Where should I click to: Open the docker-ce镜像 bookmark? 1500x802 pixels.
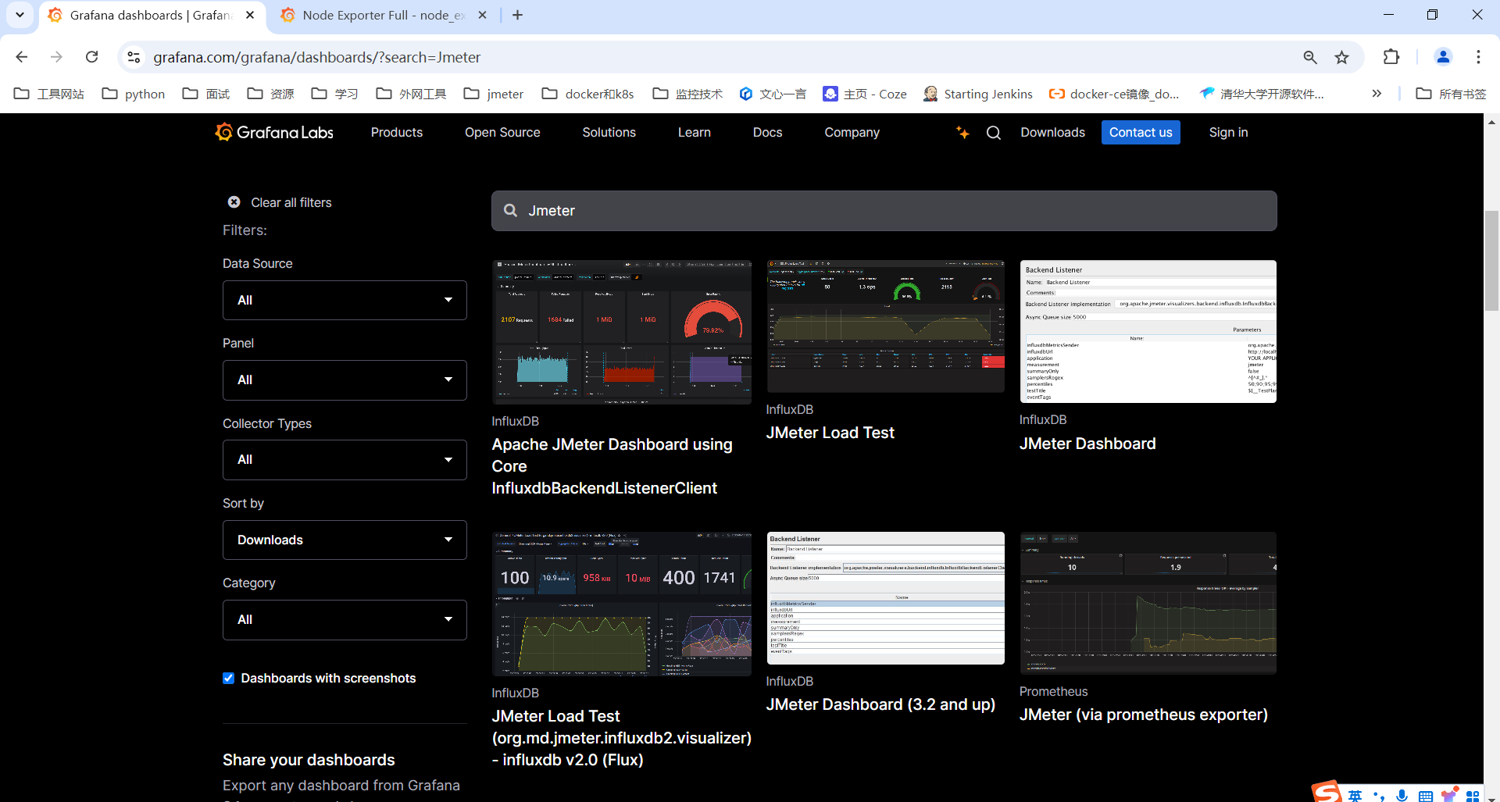[1114, 94]
